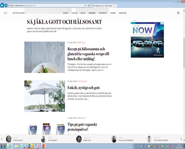Viewport: 185px width, 149px height.
Task: Close the Hälsosam mat browser tab
Action: (113, 6)
